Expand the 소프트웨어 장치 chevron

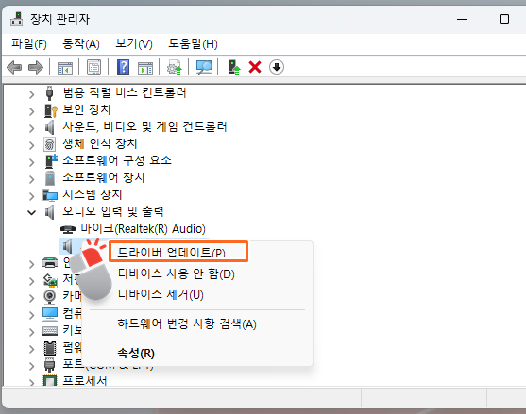pyautogui.click(x=31, y=179)
